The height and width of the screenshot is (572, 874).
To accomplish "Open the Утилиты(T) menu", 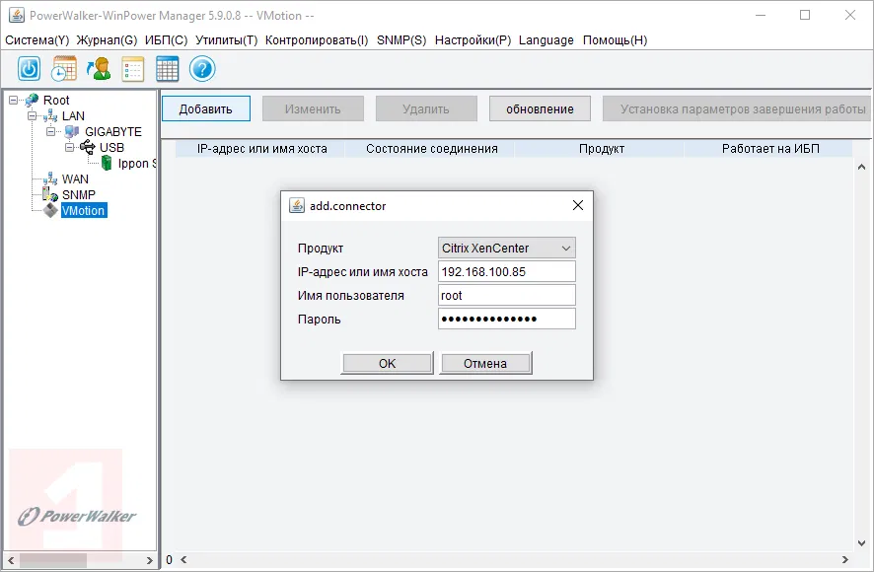I will (x=226, y=40).
